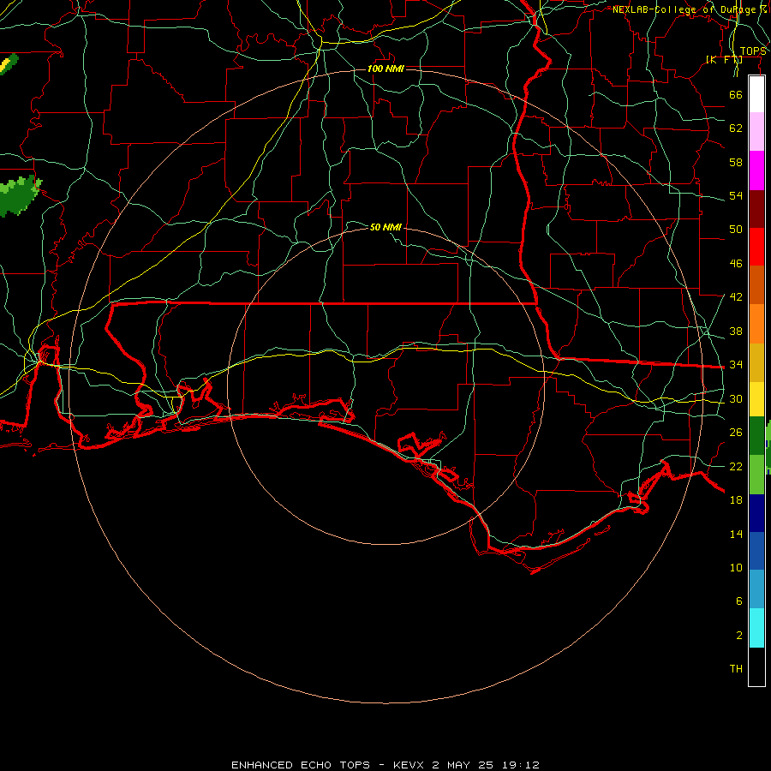
Task: Click the 100 NMI range ring label
Action: (385, 69)
